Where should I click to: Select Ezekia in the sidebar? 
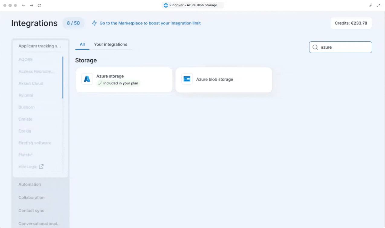(25, 131)
